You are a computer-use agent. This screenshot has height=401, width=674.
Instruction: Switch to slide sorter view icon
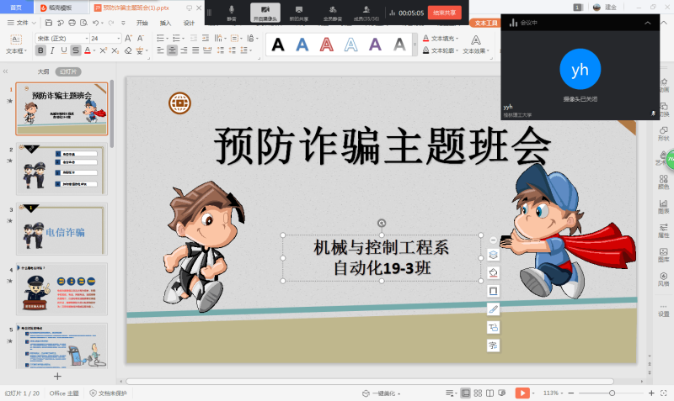tap(479, 393)
